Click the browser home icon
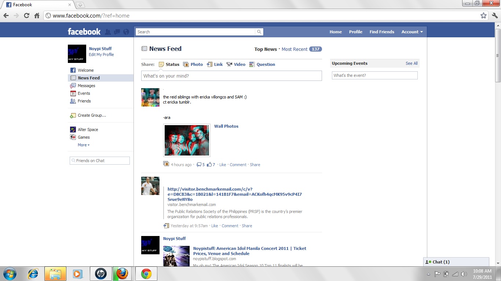The width and height of the screenshot is (501, 281). 37,15
